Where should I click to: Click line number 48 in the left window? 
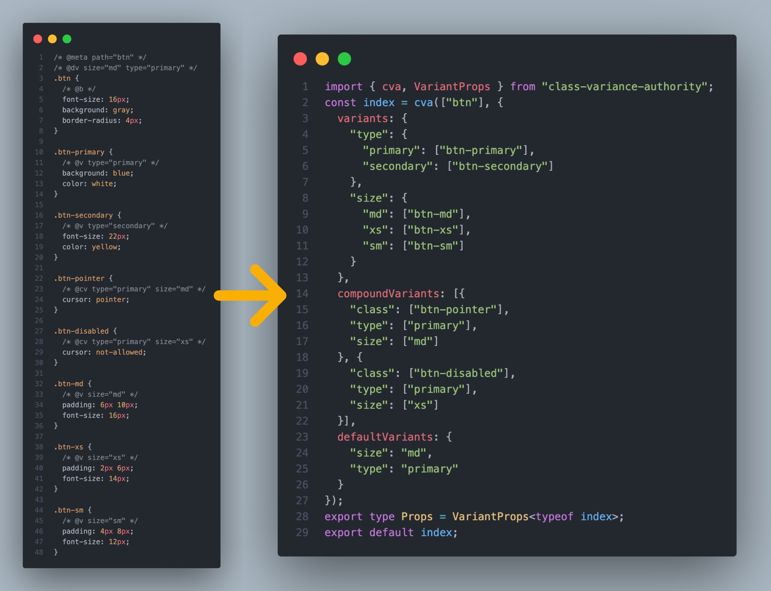pyautogui.click(x=39, y=552)
